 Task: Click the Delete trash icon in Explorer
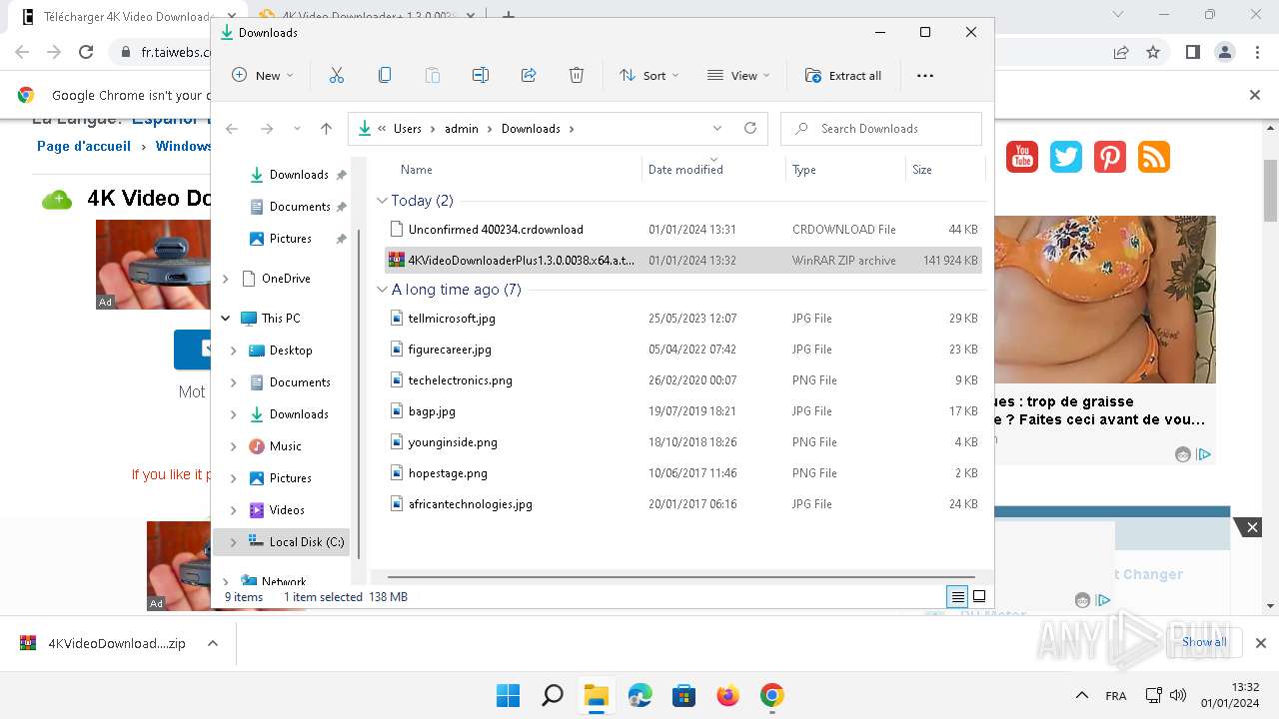point(577,75)
